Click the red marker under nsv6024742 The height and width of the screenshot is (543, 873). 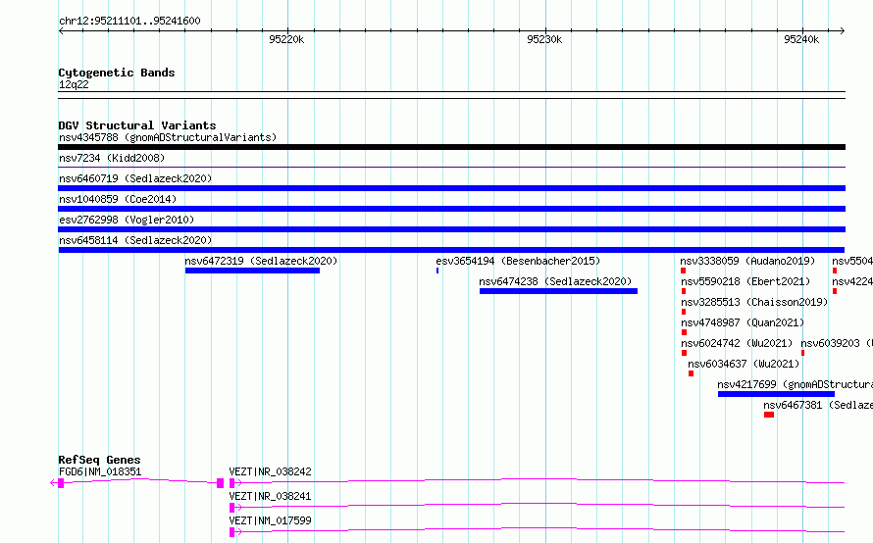point(685,353)
